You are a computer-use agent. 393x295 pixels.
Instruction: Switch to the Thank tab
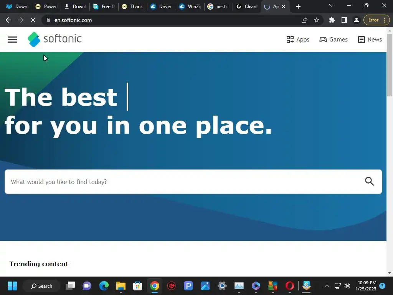[x=132, y=7]
